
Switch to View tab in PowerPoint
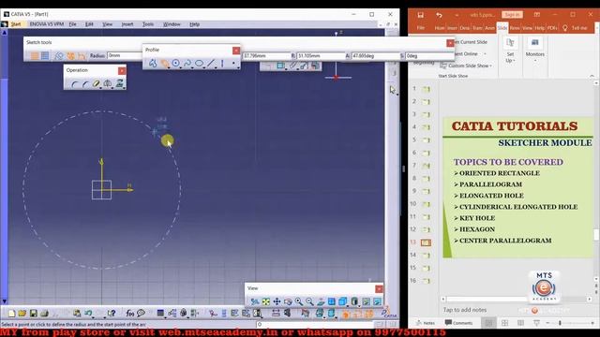tap(527, 28)
